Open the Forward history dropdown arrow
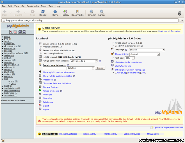This screenshot has width=185, height=143. [x=25, y=13]
